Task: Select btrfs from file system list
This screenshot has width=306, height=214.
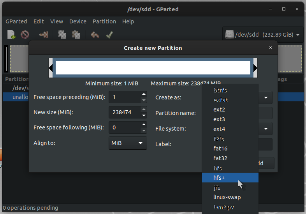Action: 230,90
